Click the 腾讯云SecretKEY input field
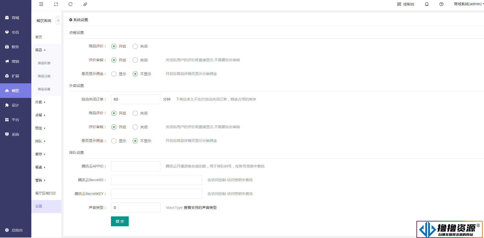 157,194
